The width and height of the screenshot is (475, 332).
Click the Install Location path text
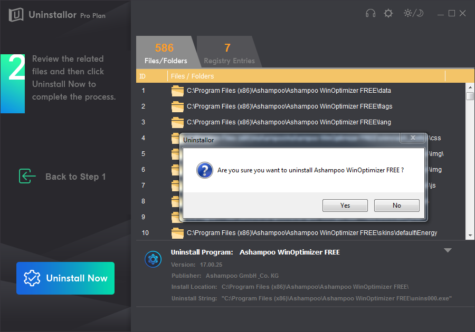pyautogui.click(x=315, y=287)
